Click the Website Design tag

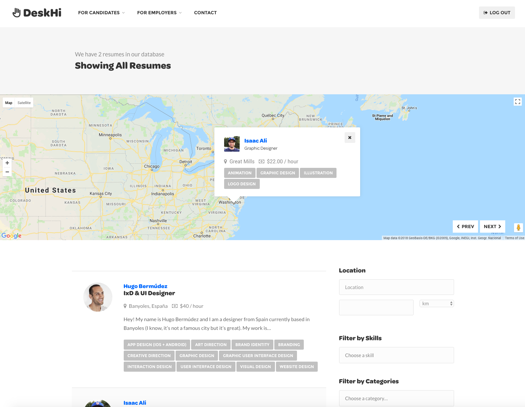(x=297, y=367)
